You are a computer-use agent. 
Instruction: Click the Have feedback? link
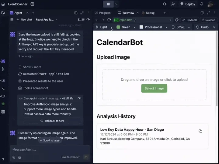(70, 157)
